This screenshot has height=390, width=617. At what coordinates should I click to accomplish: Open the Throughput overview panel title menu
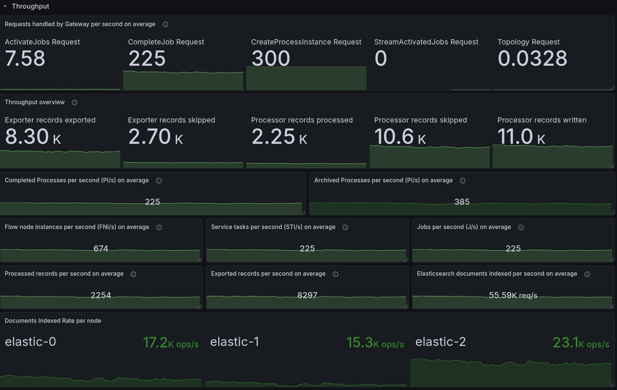[35, 102]
